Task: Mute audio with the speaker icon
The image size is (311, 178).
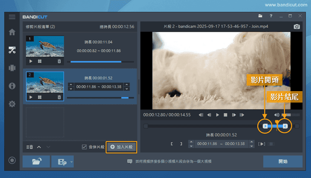Action: (276, 115)
